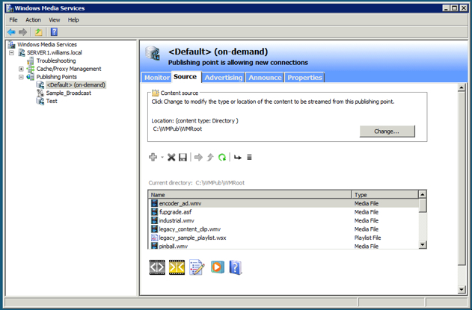This screenshot has width=472, height=310.
Task: Click the list view lines icon
Action: 249,157
